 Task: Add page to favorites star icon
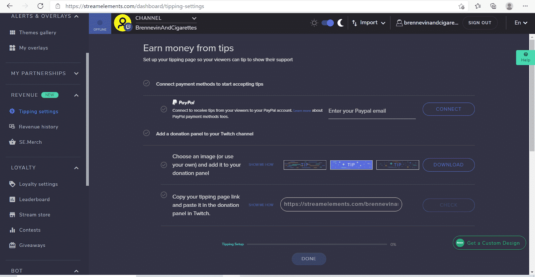(x=461, y=6)
